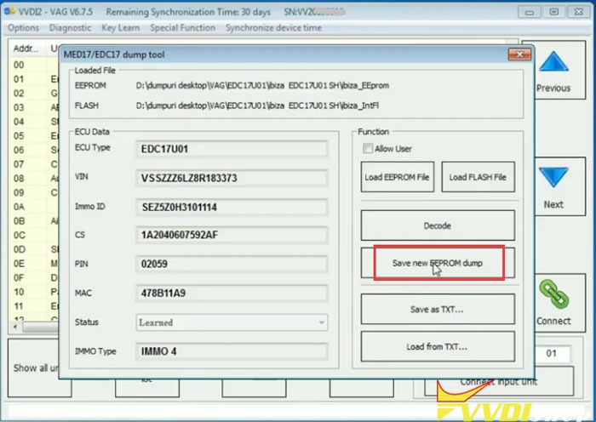Click the VIN field VSSZZZ6LZ8R183373
This screenshot has width=596, height=422.
(x=232, y=178)
